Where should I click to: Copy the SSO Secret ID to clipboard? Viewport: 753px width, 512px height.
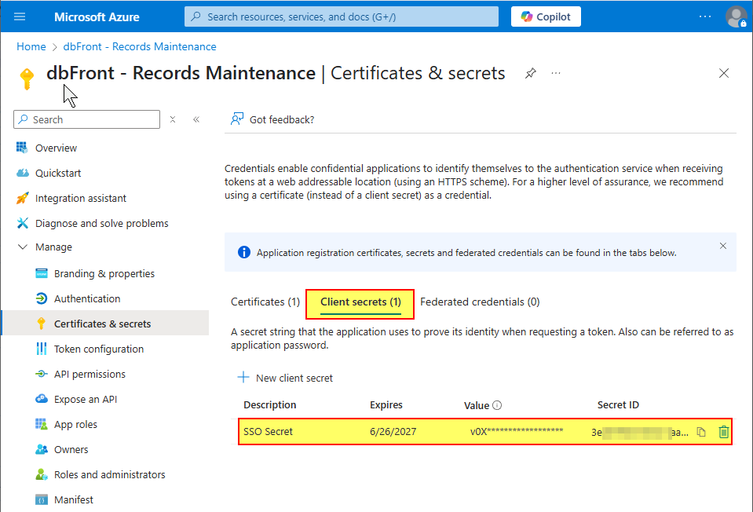click(701, 432)
